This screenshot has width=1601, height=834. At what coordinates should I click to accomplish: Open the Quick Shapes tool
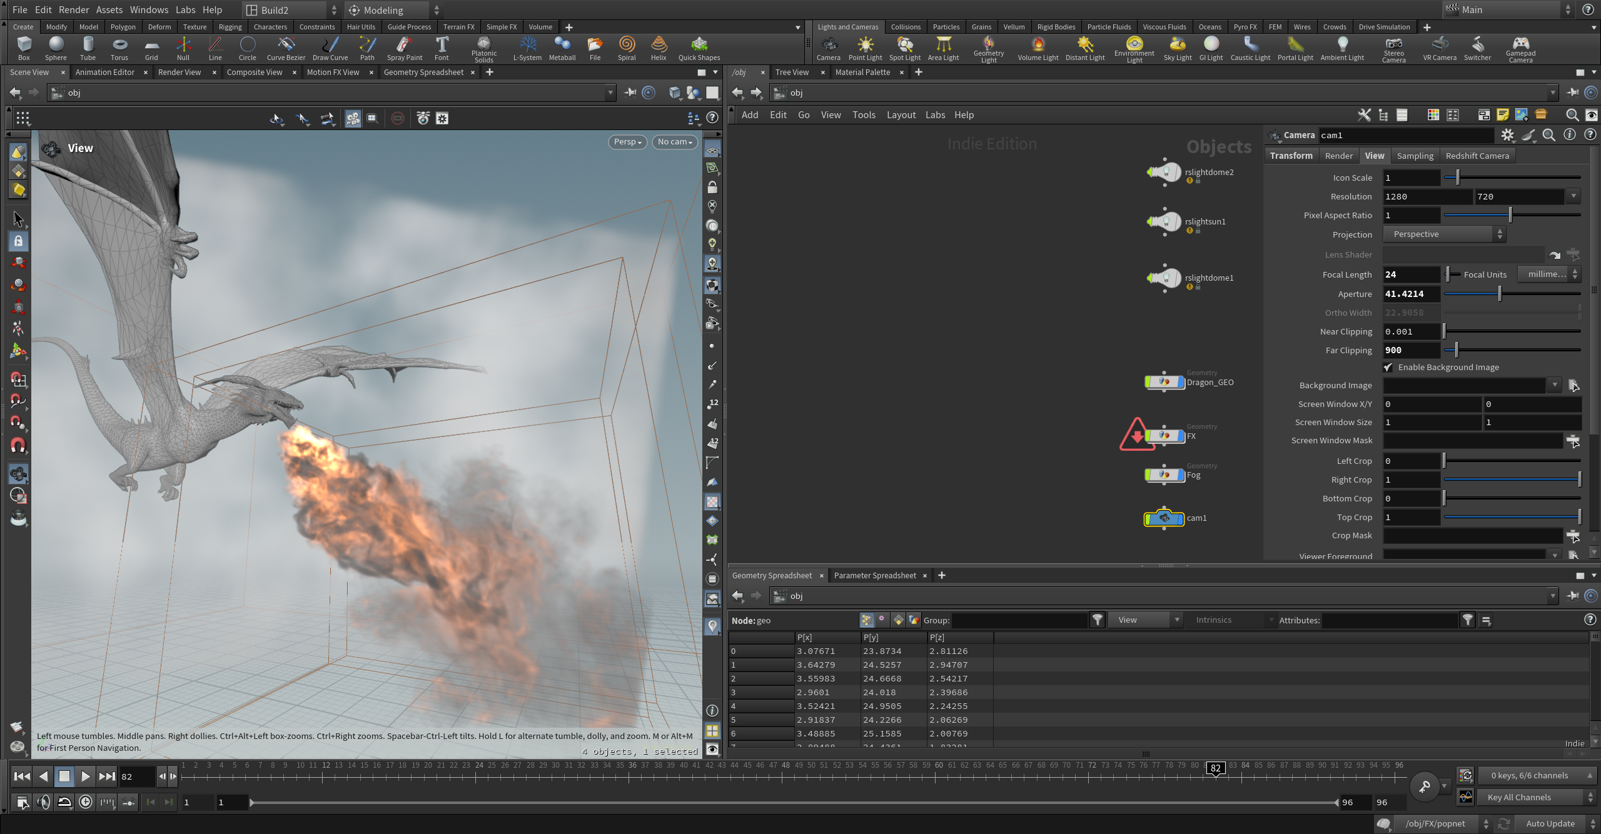click(699, 48)
